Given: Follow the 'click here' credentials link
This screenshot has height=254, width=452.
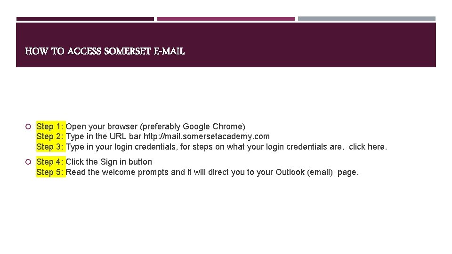Looking at the screenshot, I should (367, 147).
